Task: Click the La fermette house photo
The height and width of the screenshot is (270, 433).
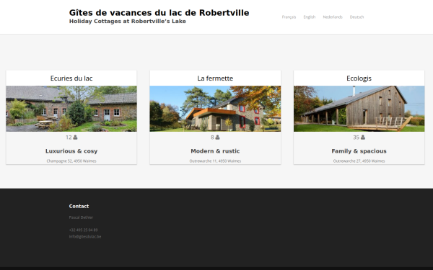Action: [215, 109]
